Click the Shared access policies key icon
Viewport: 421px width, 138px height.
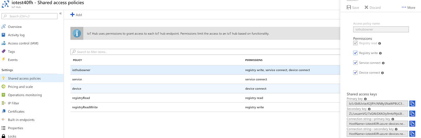click(x=4, y=78)
